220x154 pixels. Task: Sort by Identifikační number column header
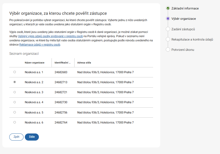click(62, 63)
